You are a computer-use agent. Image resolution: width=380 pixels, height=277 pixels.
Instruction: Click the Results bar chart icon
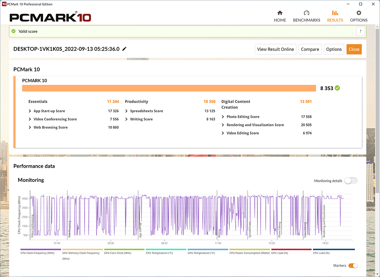pyautogui.click(x=335, y=13)
